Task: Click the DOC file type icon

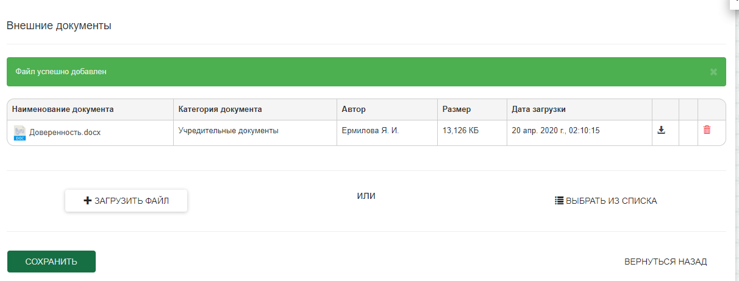Action: pyautogui.click(x=20, y=132)
